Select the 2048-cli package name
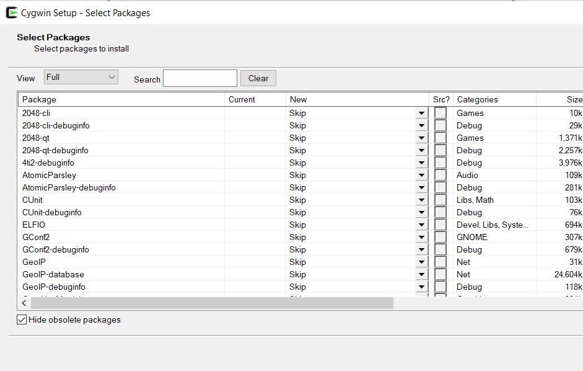 click(36, 113)
